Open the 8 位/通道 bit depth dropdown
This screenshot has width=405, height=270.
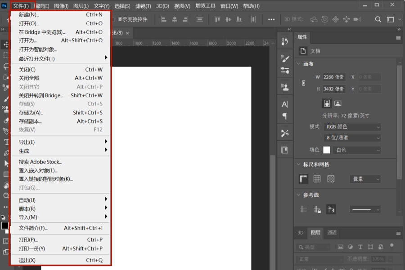pyautogui.click(x=352, y=138)
